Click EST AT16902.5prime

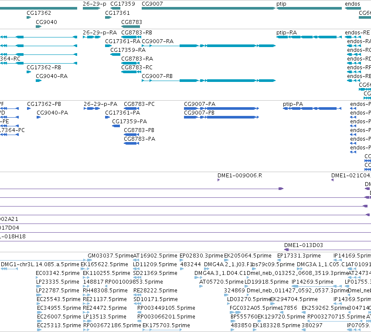click(155, 256)
